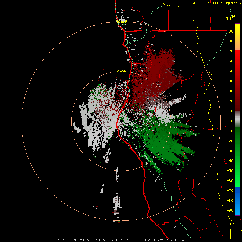Screen dimensions: 242x242
Task: Pick the bright red segment of color scale
Action: click(237, 81)
